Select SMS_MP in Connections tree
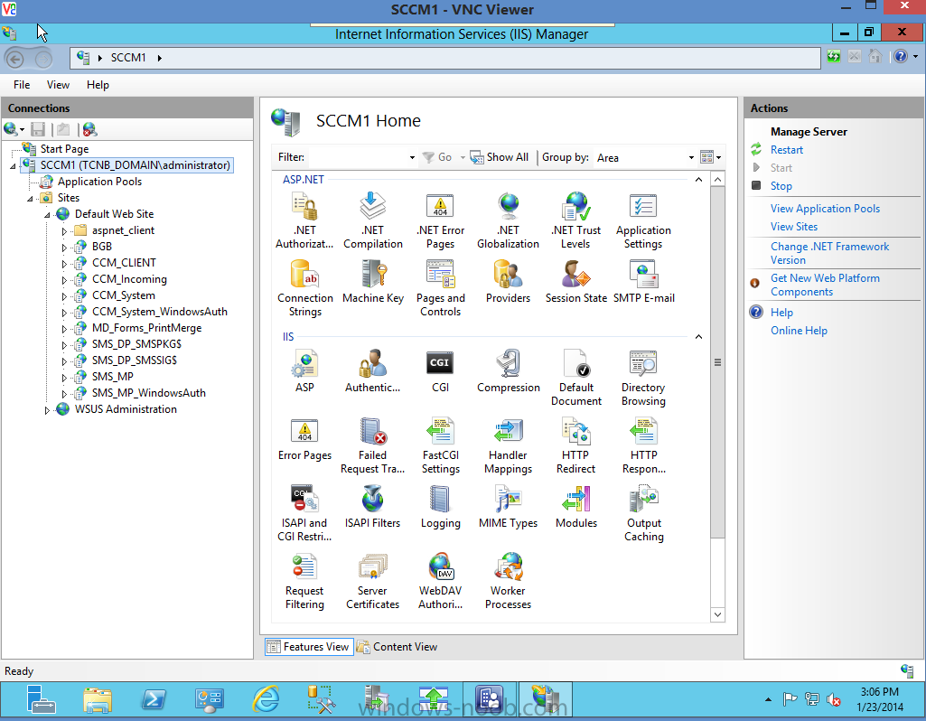 tap(112, 377)
